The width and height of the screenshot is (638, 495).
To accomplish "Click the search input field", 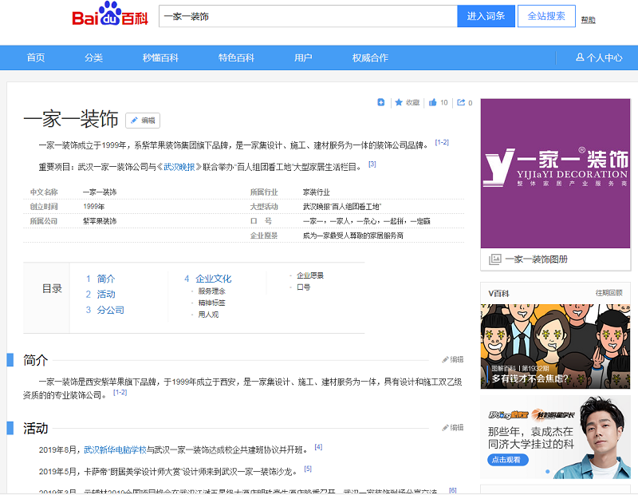I will [307, 16].
